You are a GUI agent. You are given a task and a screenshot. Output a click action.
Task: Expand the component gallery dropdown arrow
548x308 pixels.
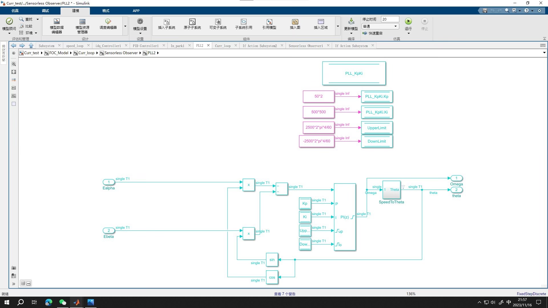tap(338, 26)
